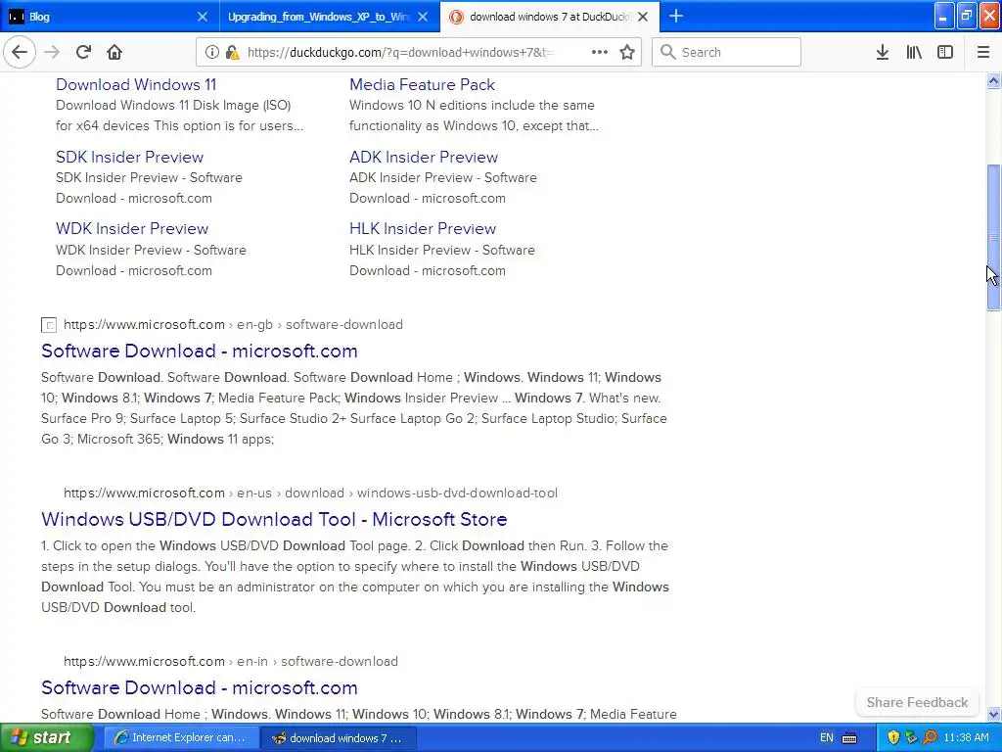Click the forward navigation arrow
1002x752 pixels.
click(x=53, y=52)
